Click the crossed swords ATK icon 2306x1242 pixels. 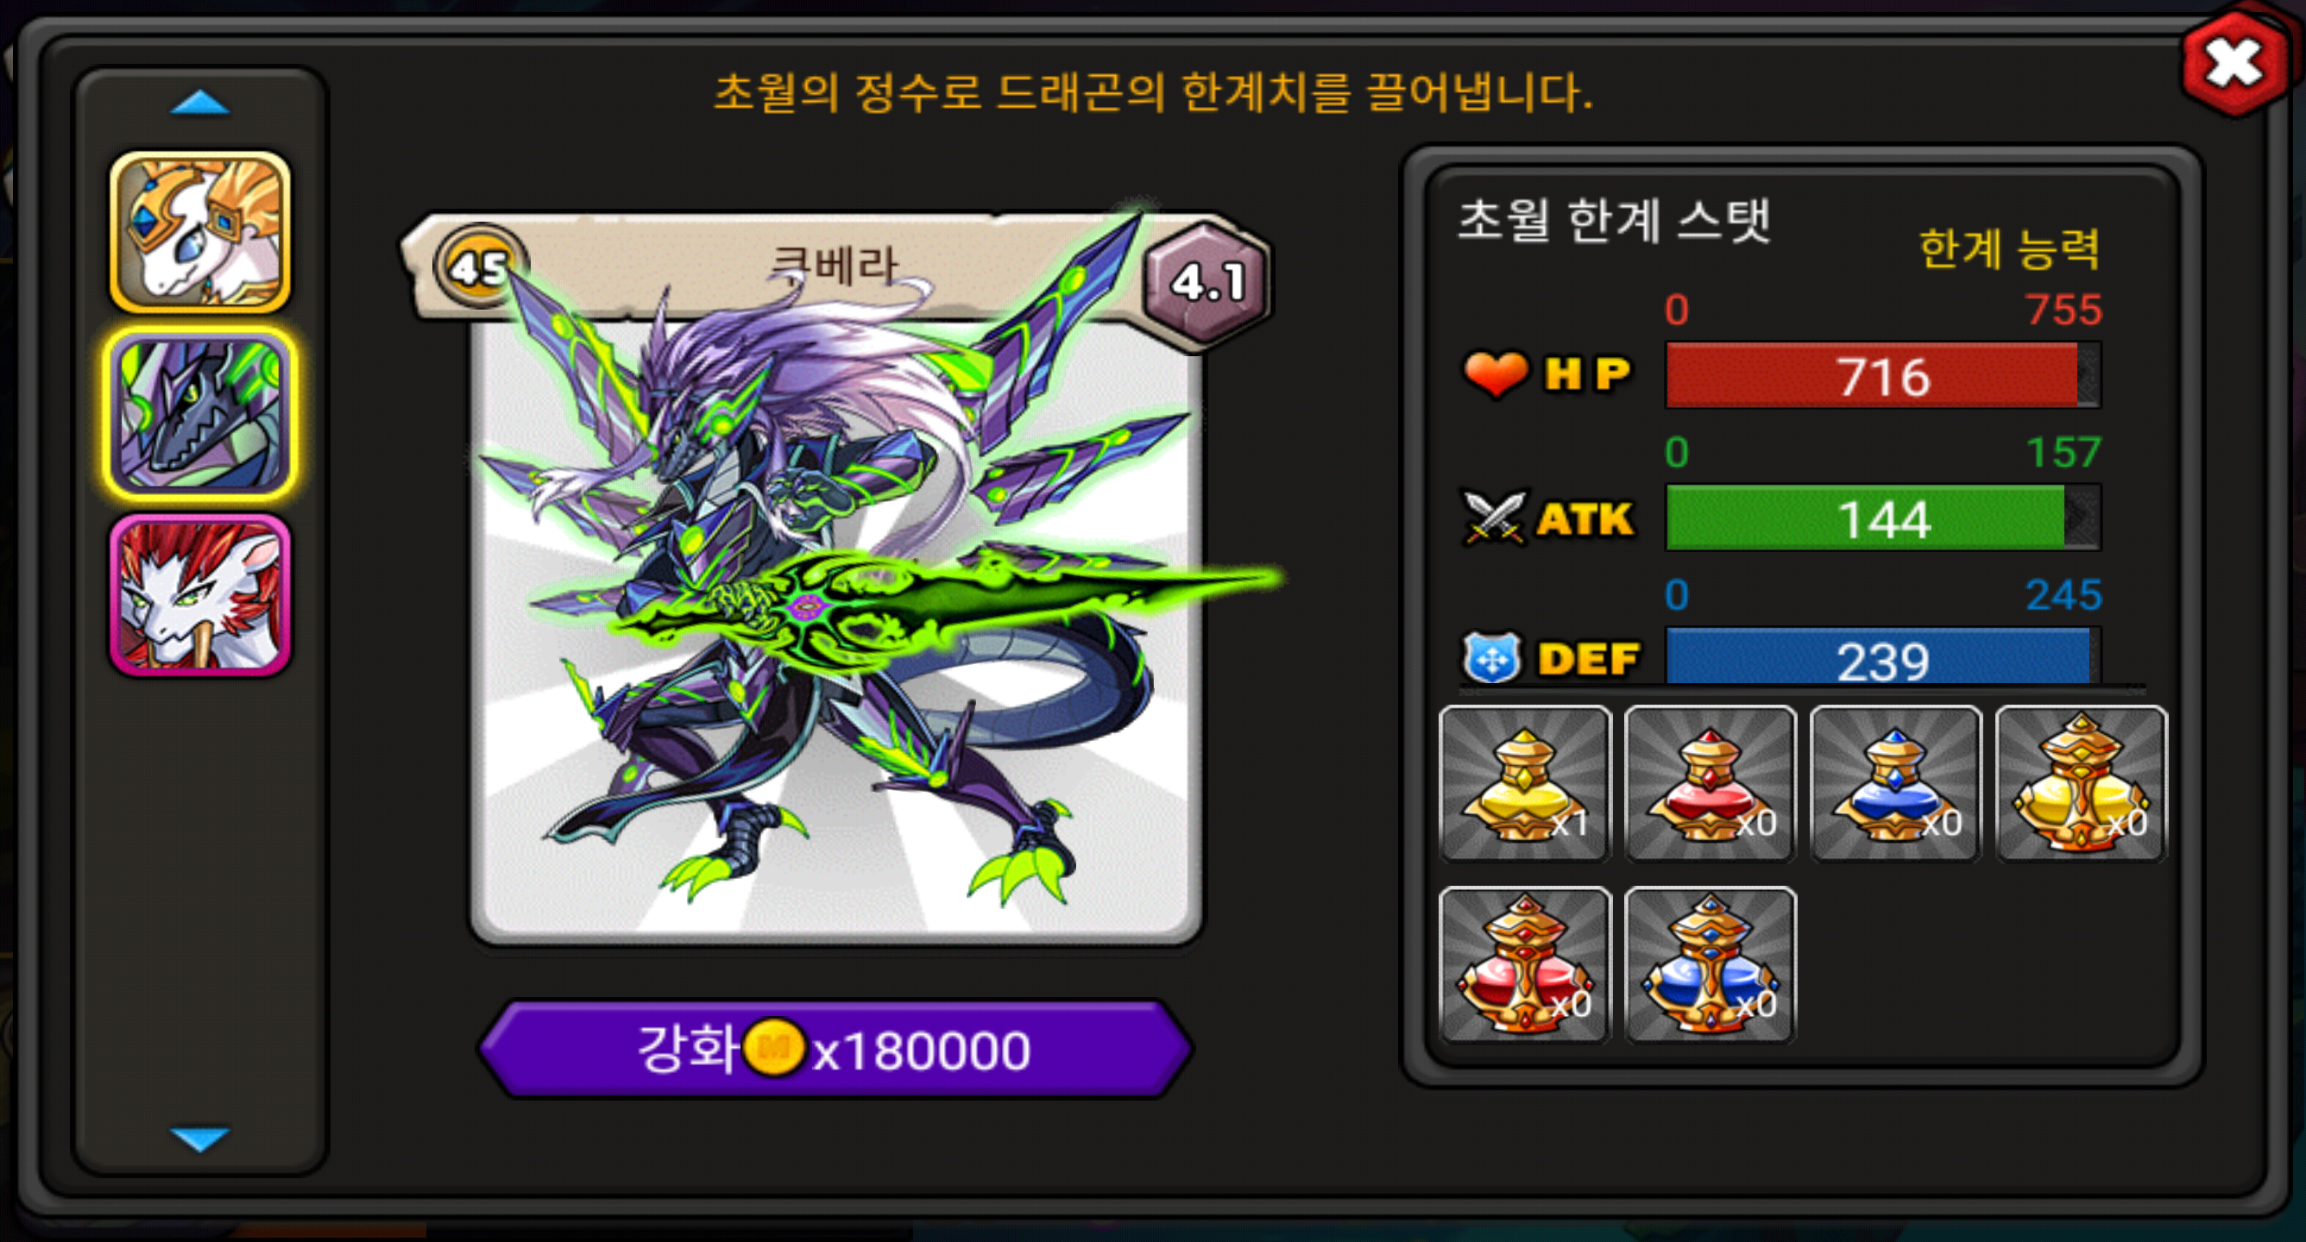(x=1492, y=517)
